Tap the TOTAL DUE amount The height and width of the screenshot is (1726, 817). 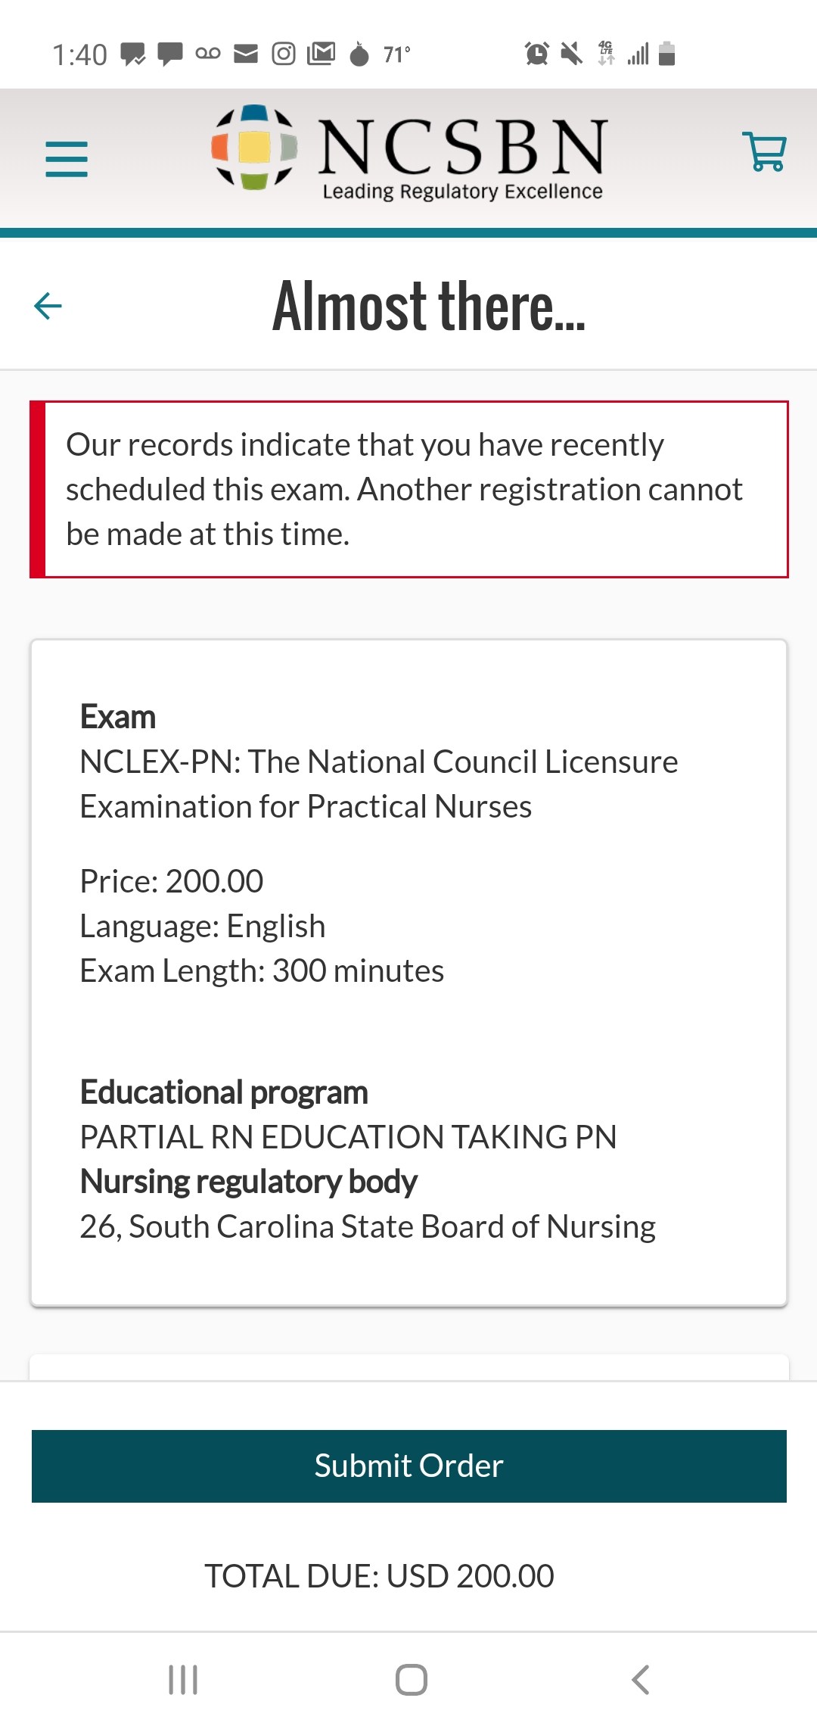pyautogui.click(x=379, y=1576)
